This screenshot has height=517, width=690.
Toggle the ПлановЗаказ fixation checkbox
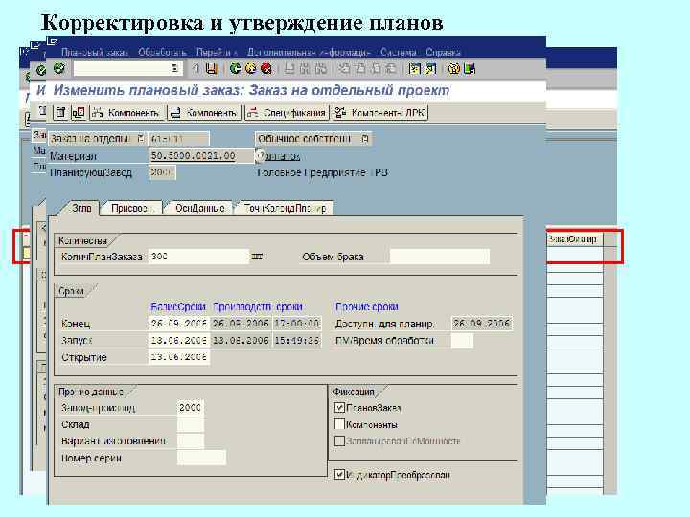[x=339, y=408]
